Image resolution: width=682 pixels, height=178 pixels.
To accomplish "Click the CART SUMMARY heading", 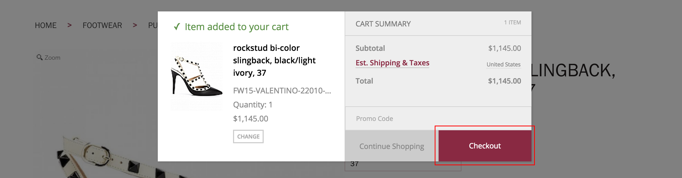I will [383, 24].
